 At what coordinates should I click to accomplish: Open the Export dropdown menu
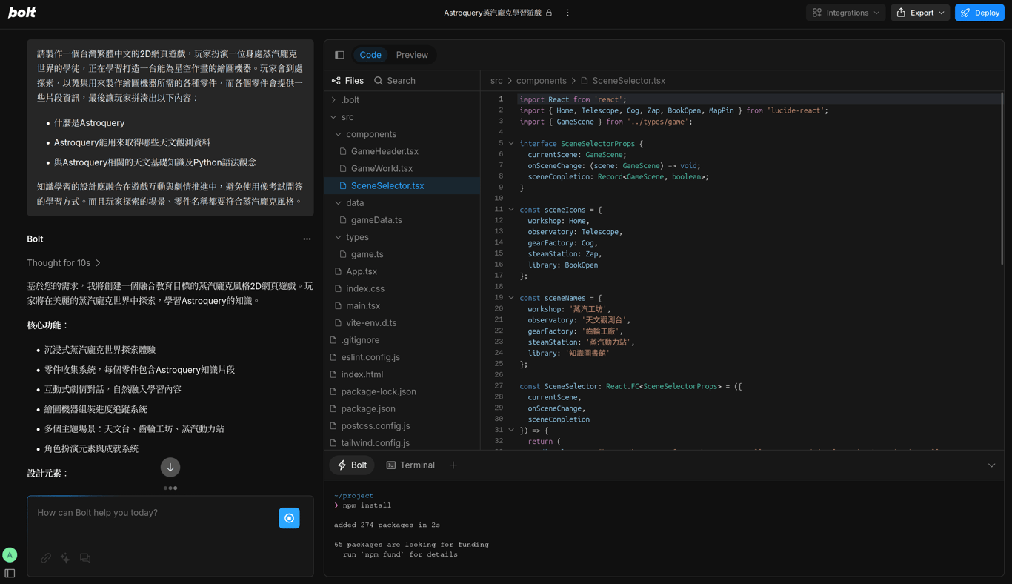coord(920,13)
